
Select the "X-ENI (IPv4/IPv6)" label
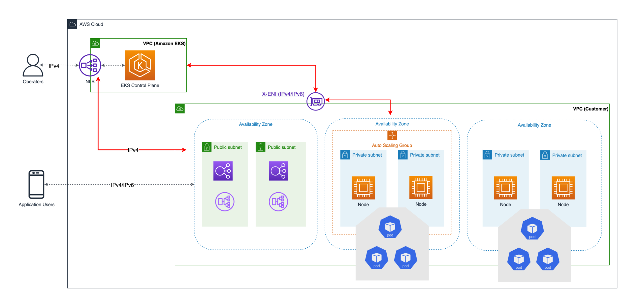[x=283, y=94]
